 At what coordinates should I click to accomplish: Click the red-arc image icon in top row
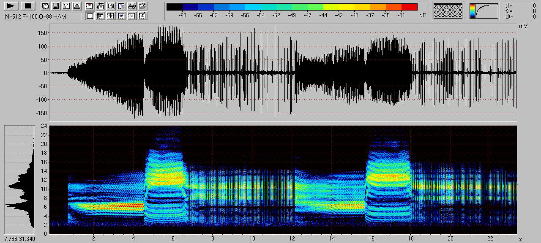pyautogui.click(x=90, y=6)
